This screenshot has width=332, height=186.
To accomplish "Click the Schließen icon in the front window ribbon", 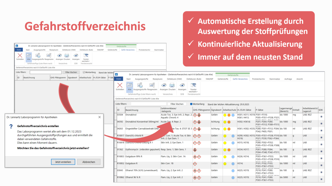I will (x=120, y=86).
